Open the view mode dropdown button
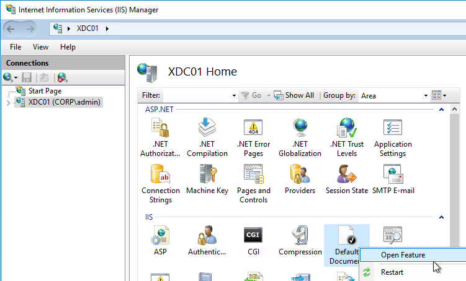Image resolution: width=466 pixels, height=281 pixels. (439, 95)
